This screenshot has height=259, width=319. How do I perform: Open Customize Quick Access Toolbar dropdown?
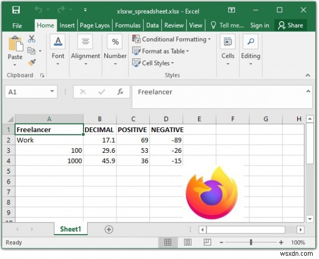point(85,10)
